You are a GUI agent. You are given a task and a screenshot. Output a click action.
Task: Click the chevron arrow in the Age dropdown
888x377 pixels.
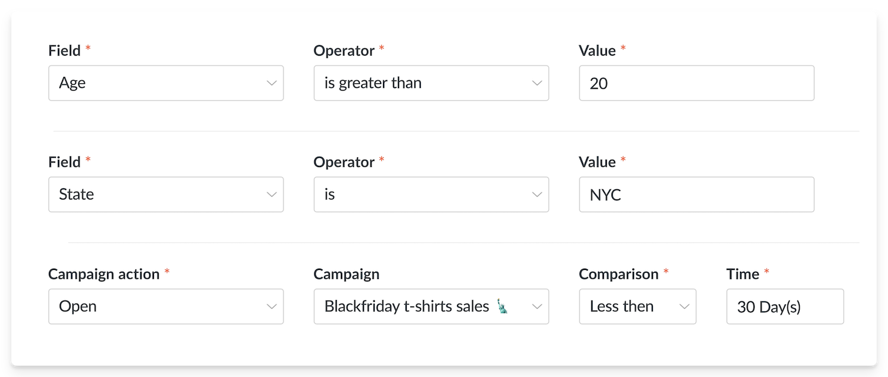tap(272, 83)
